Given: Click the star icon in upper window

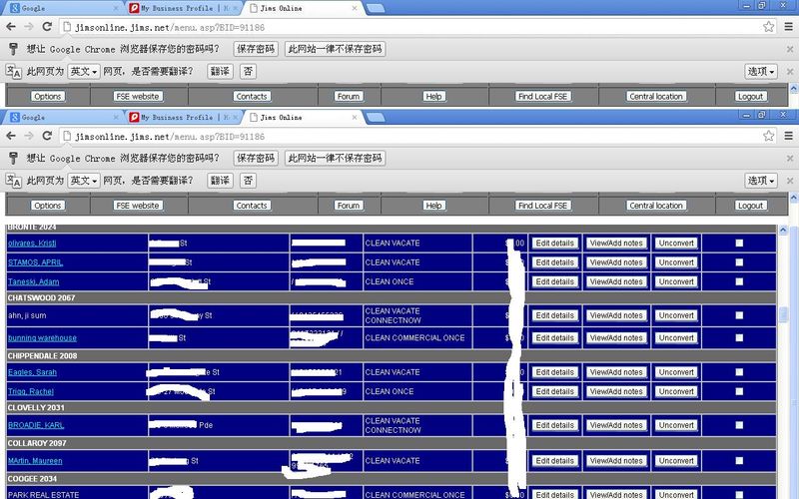Looking at the screenshot, I should (x=768, y=27).
